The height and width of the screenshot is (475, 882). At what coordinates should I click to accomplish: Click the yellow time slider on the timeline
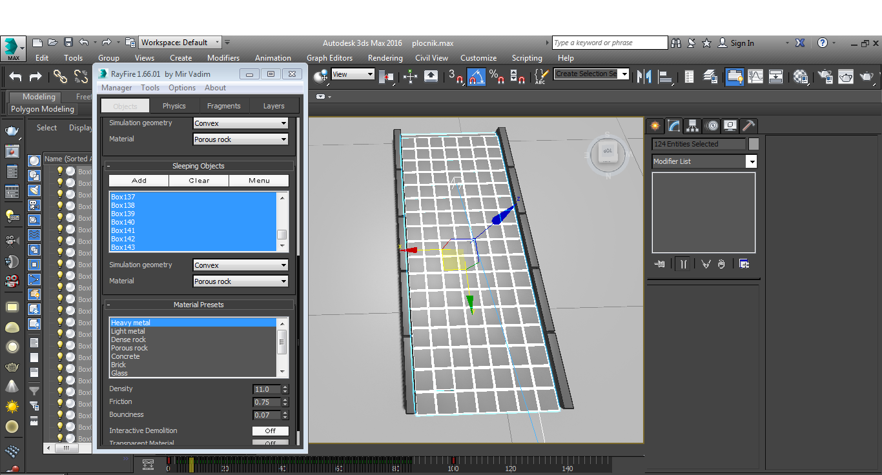(x=190, y=463)
